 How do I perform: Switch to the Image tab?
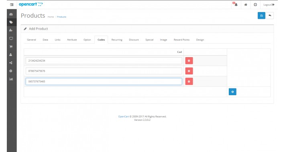(164, 40)
